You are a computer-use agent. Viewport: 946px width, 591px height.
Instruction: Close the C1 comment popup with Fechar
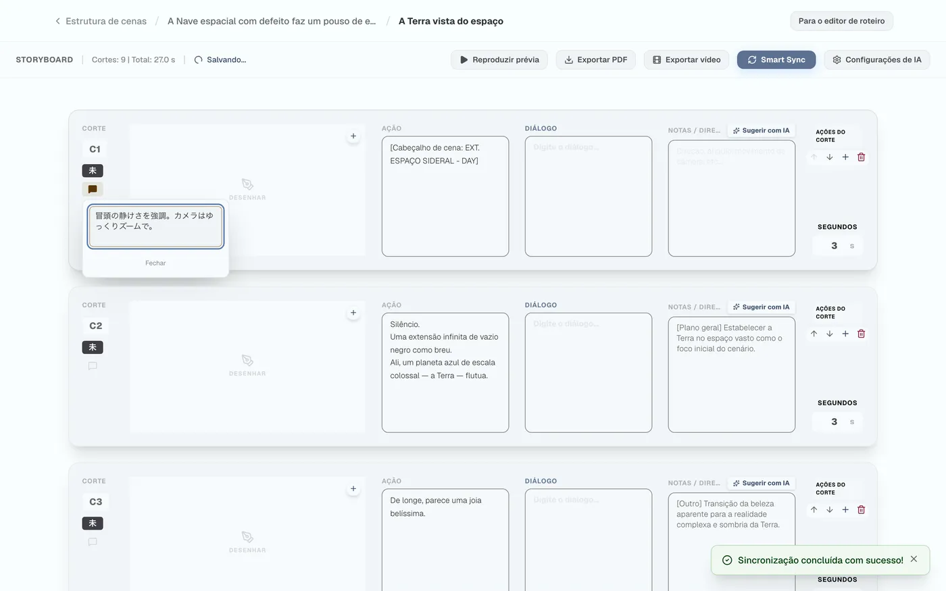[x=155, y=263]
